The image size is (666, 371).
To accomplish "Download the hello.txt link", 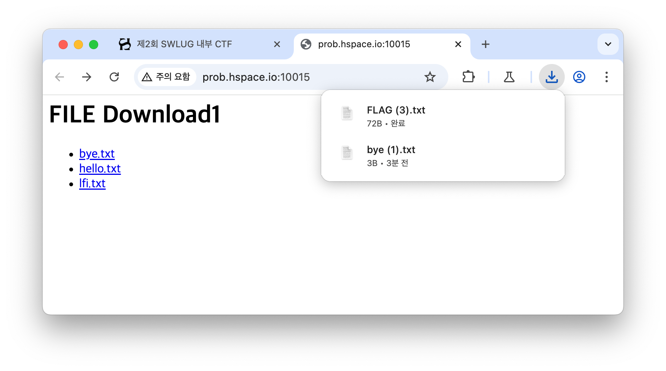I will pos(100,168).
